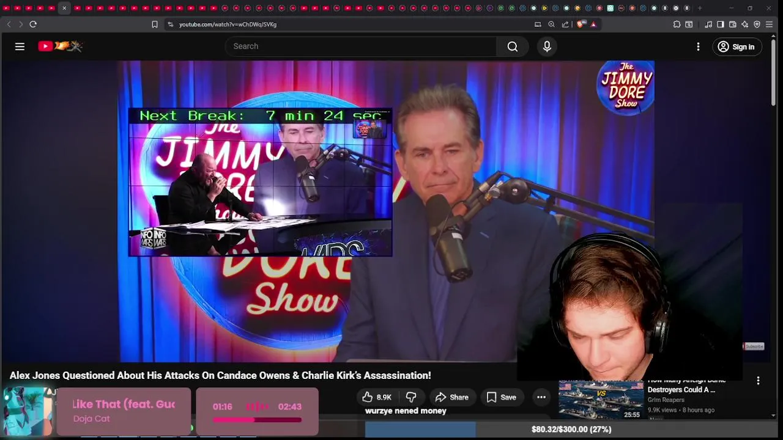Image resolution: width=783 pixels, height=440 pixels.
Task: Toggle the browser sidebar panel
Action: 721,24
